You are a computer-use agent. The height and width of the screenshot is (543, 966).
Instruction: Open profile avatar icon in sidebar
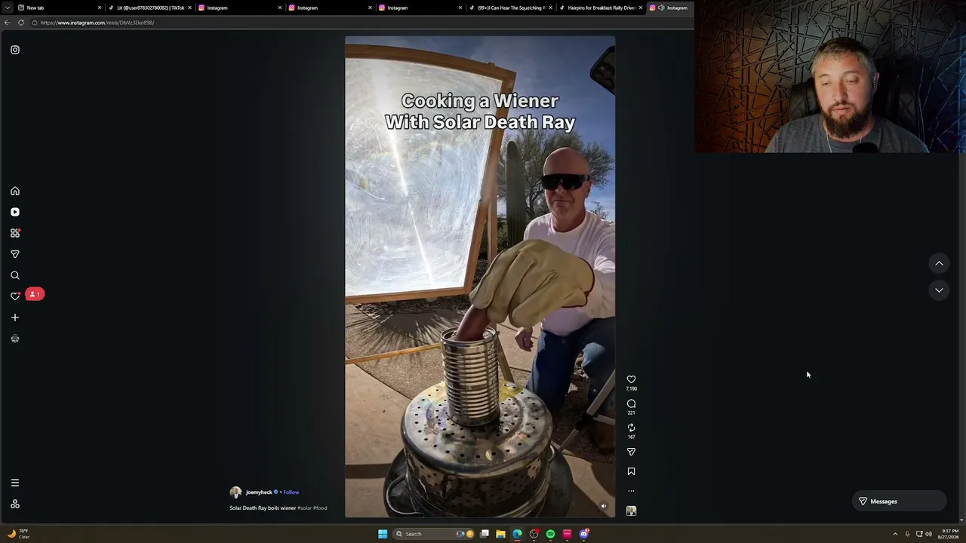(15, 339)
